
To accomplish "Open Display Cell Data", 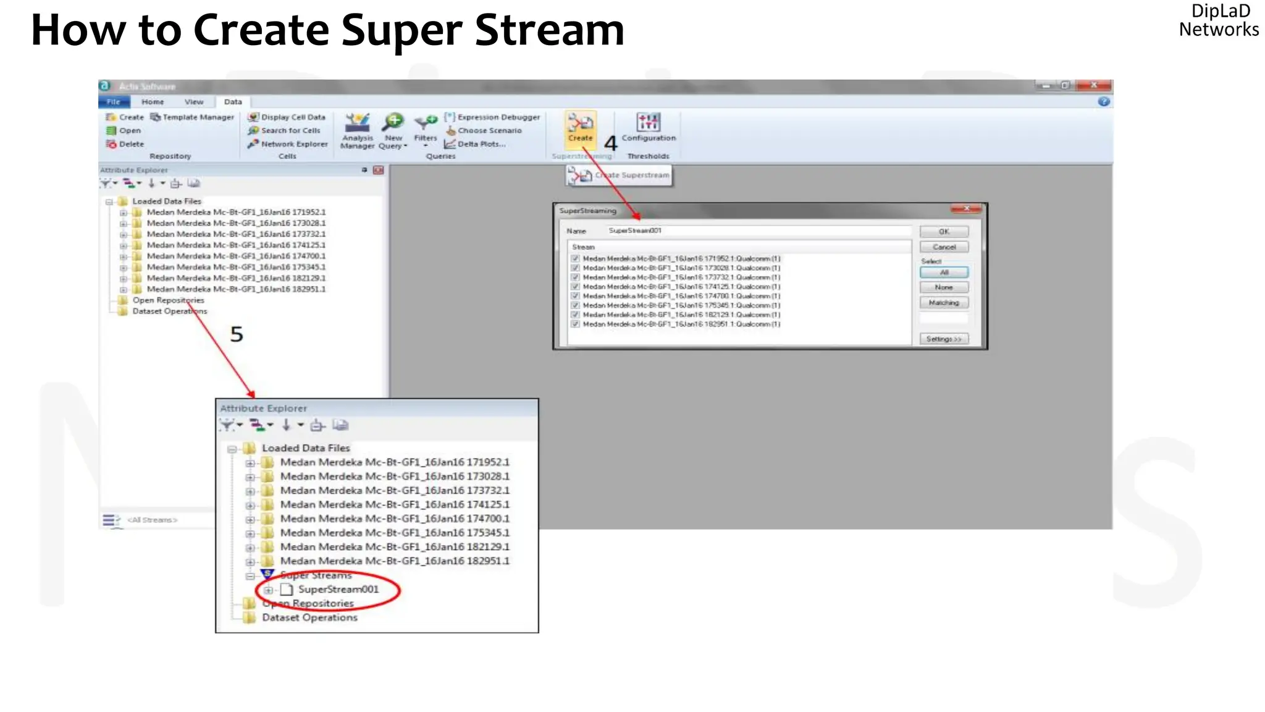I will 287,117.
